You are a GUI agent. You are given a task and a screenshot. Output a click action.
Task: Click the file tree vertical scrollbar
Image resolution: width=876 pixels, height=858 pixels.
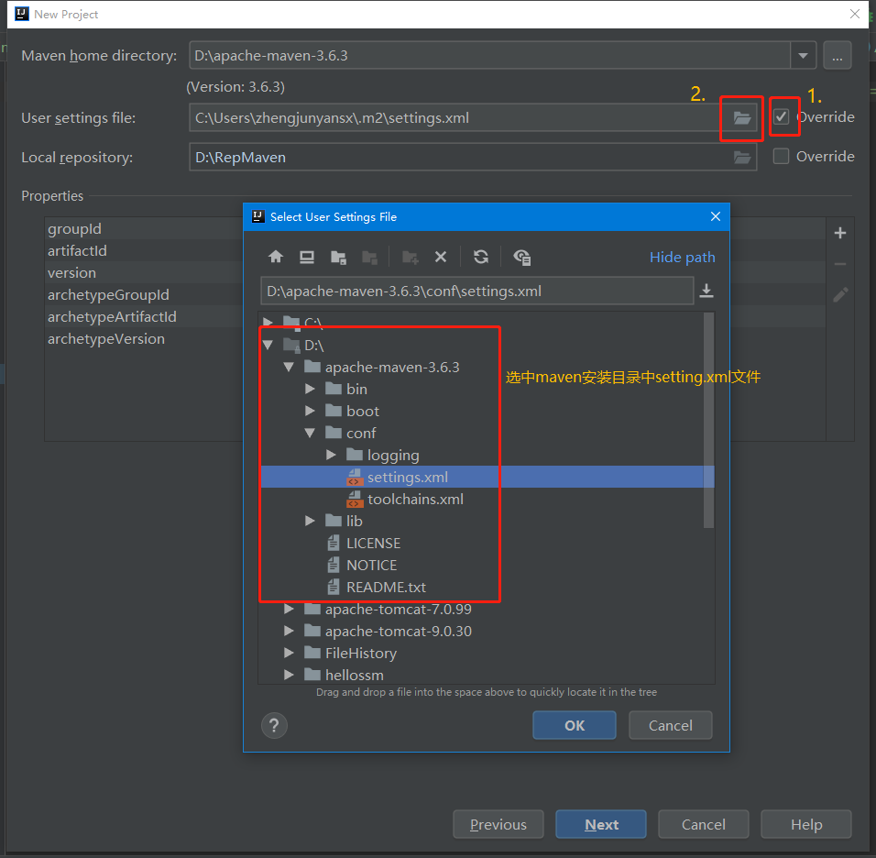(x=708, y=421)
